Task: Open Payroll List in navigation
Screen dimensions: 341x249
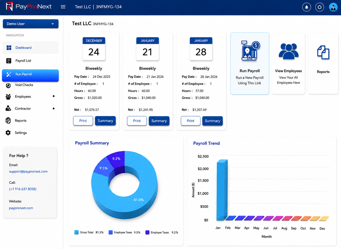Action: 23,61
